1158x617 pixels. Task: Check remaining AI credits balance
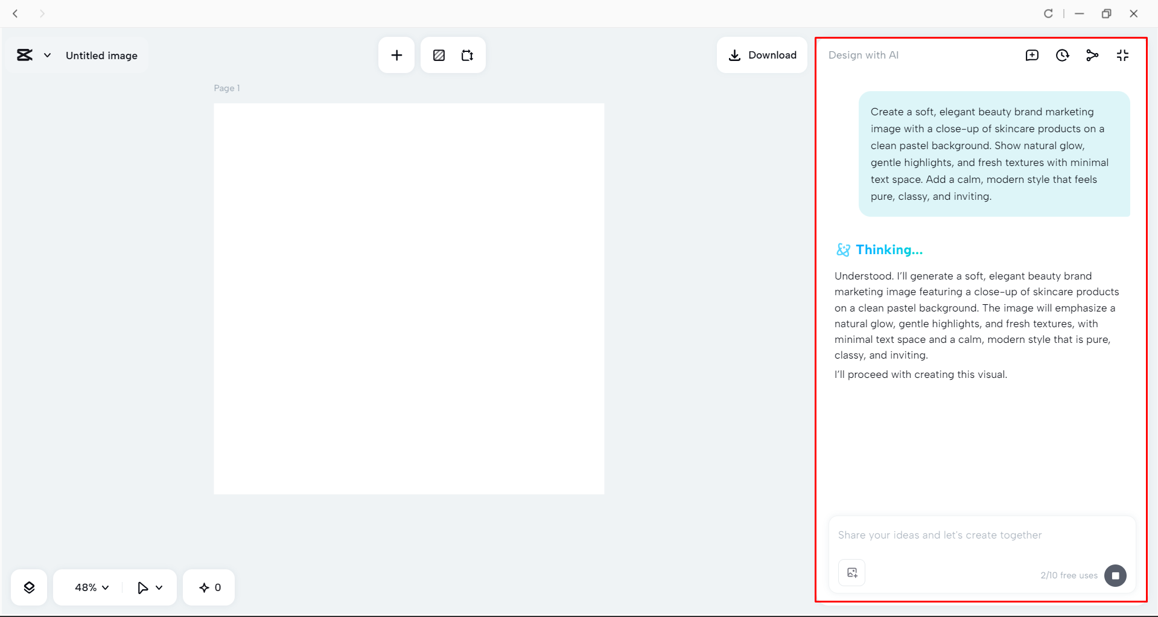tap(208, 587)
